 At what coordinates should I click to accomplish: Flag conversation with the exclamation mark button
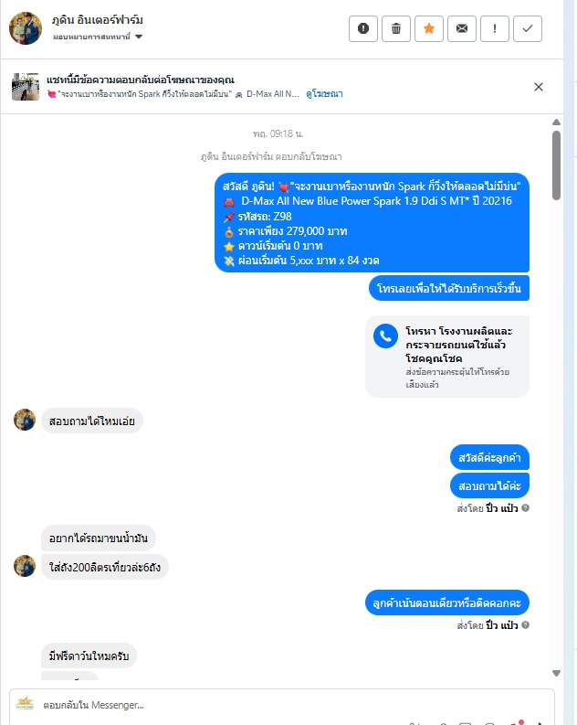coord(495,28)
